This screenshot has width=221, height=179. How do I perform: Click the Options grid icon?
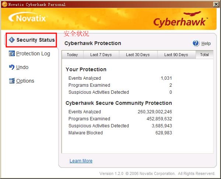tap(12, 81)
